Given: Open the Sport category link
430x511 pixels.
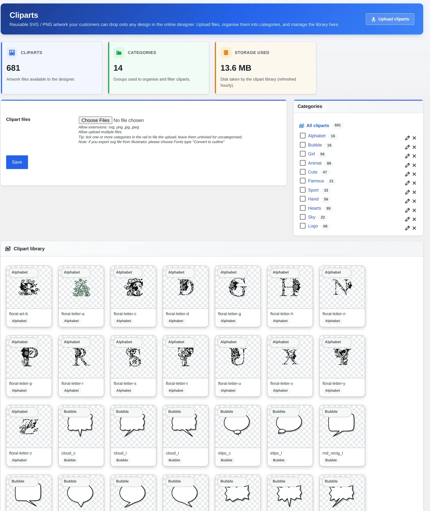Looking at the screenshot, I should (313, 190).
